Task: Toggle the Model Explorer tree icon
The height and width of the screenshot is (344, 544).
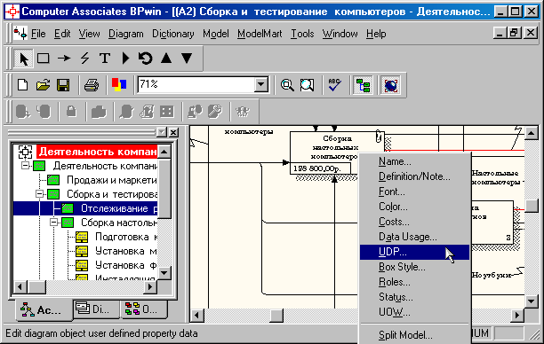Action: 363,85
